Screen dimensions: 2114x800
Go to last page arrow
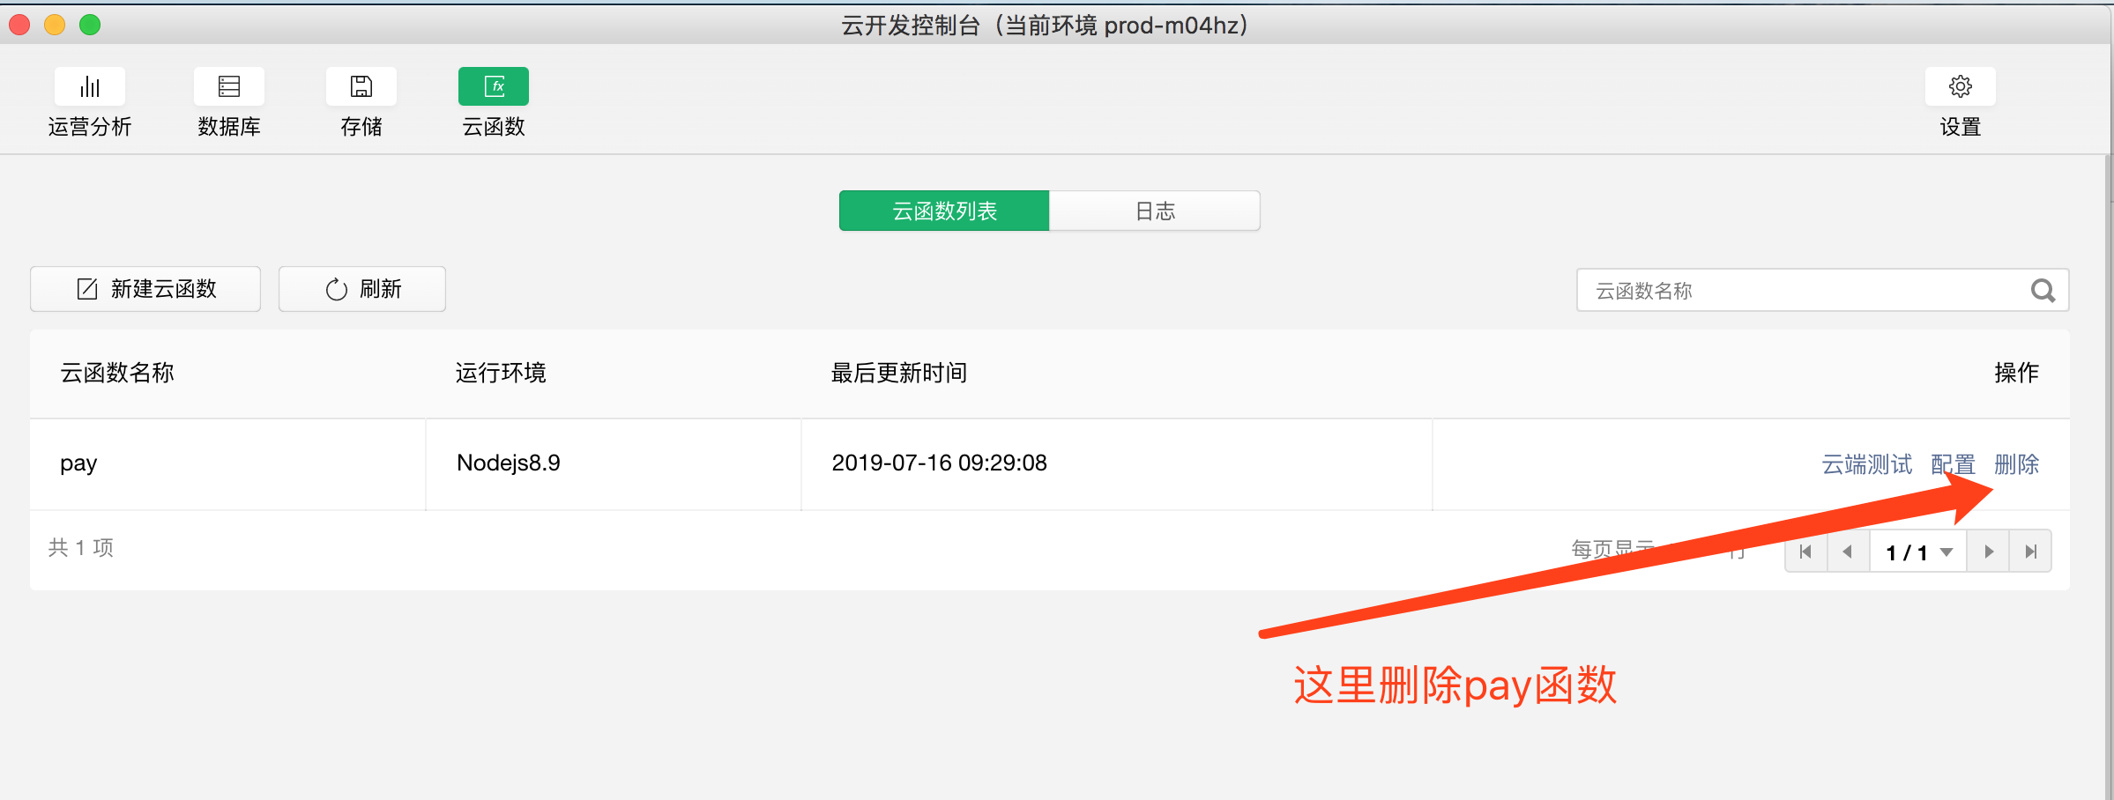tap(2031, 552)
